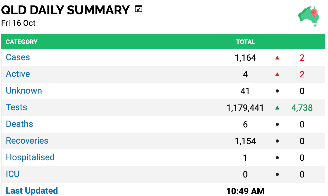Open the Tests link
Viewport: 328px width, 196px height.
click(x=16, y=107)
